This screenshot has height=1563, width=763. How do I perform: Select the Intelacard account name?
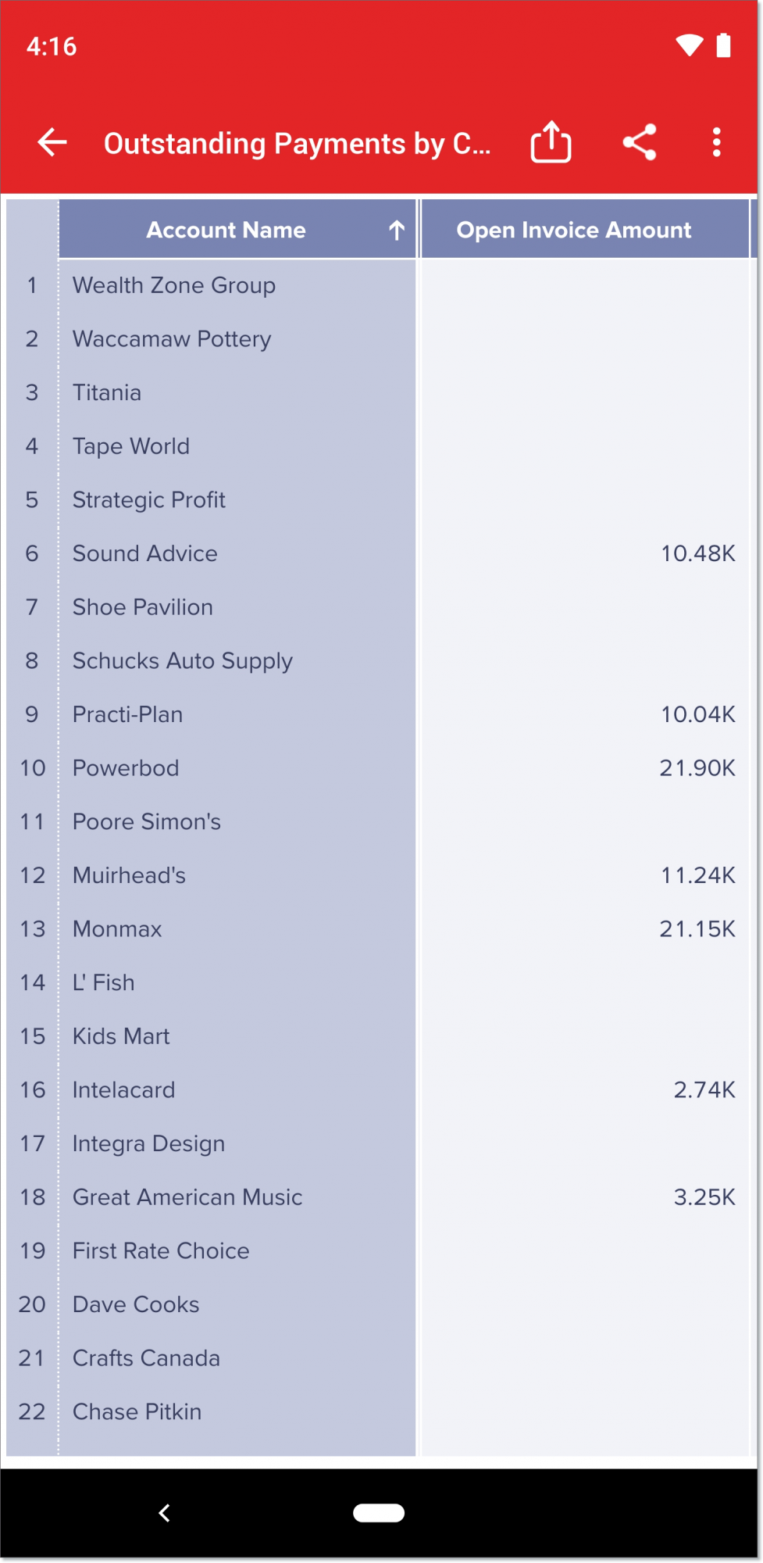pos(124,1090)
